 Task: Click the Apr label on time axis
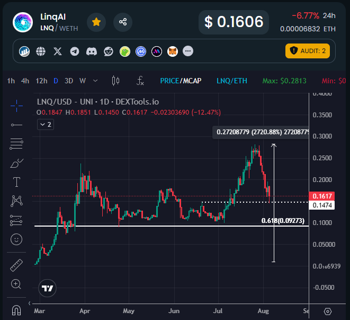[x=85, y=311]
